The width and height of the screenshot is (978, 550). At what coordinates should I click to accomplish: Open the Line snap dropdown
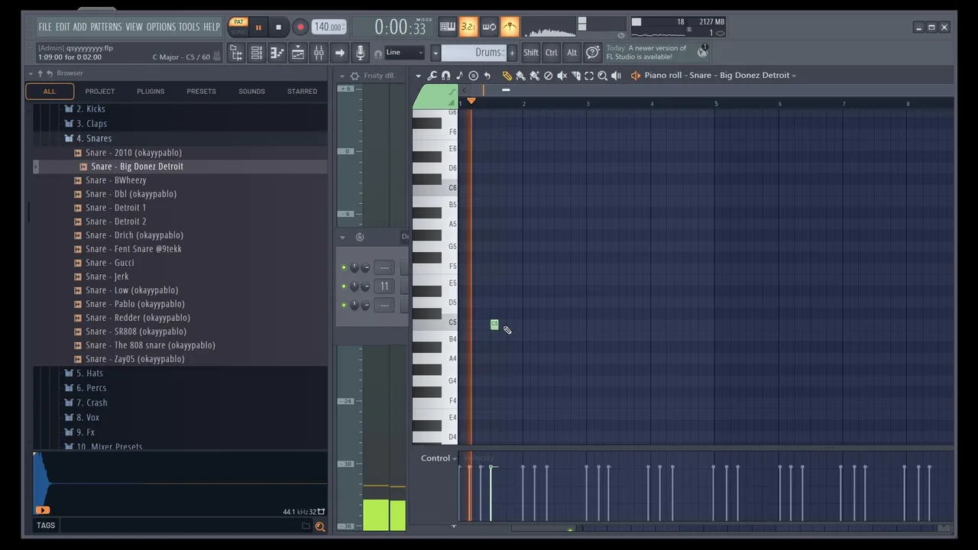[x=404, y=52]
